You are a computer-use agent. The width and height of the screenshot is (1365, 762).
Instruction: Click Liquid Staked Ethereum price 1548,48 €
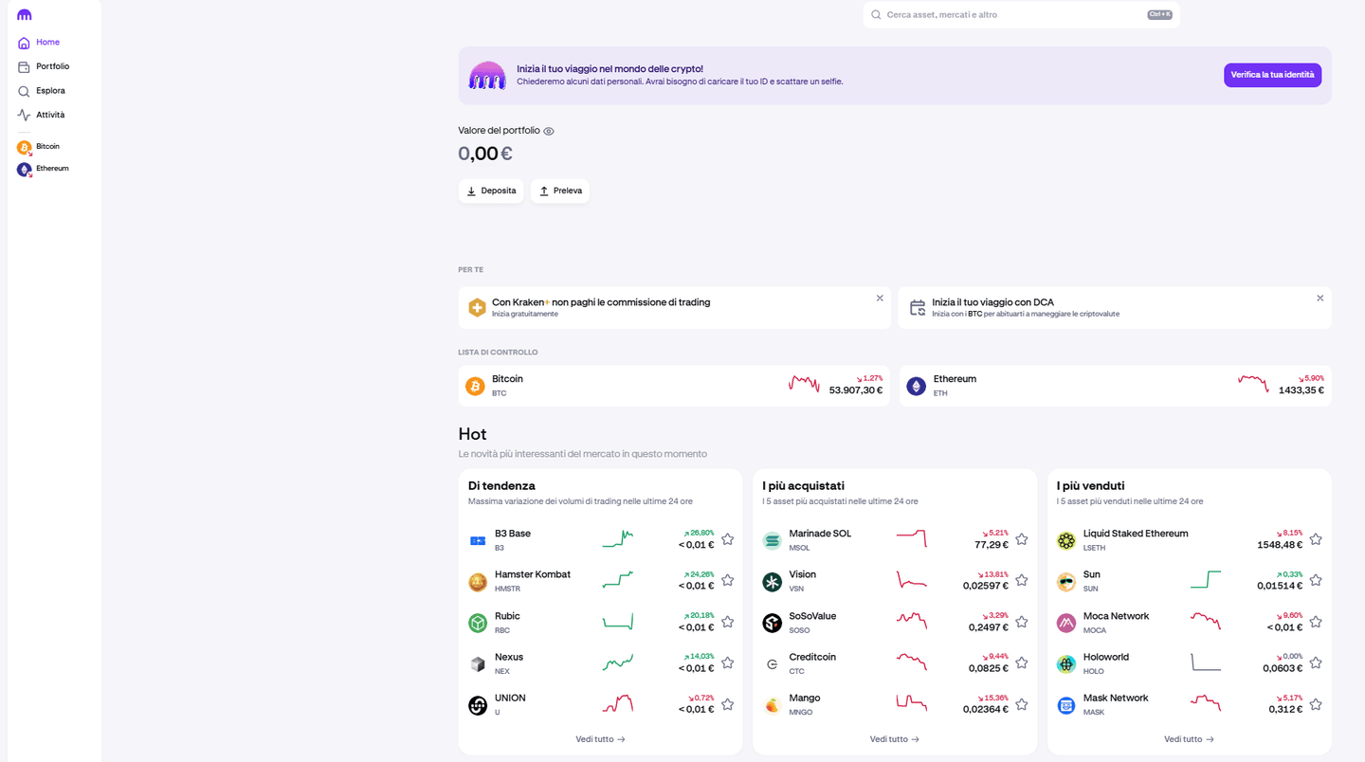[x=1280, y=545]
